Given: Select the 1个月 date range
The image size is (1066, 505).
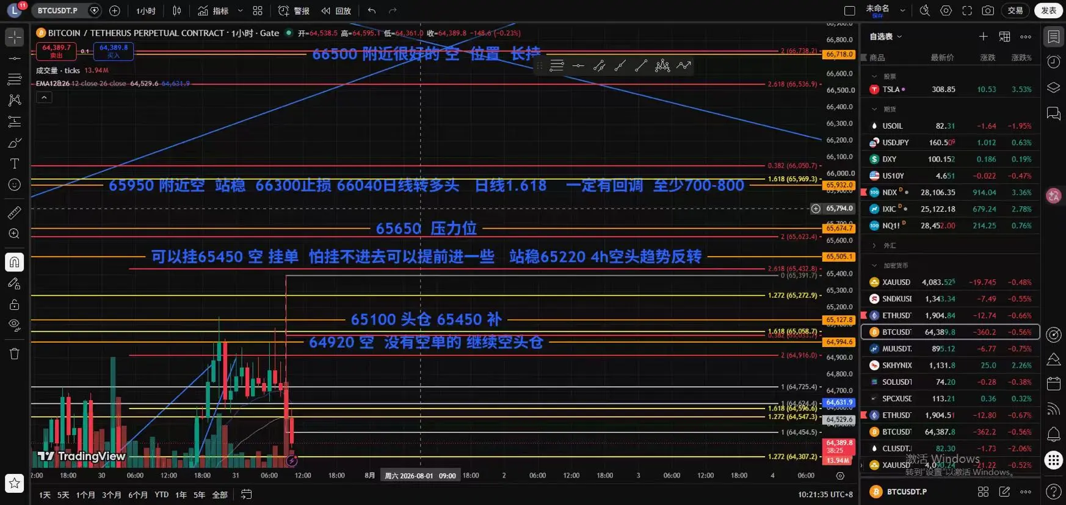Looking at the screenshot, I should [85, 495].
